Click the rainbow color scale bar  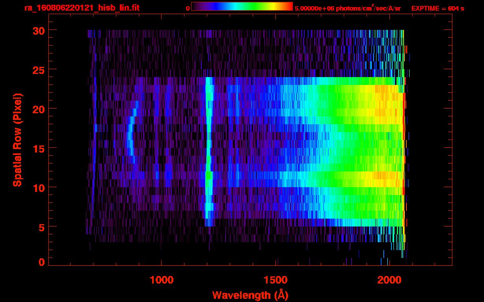click(242, 7)
